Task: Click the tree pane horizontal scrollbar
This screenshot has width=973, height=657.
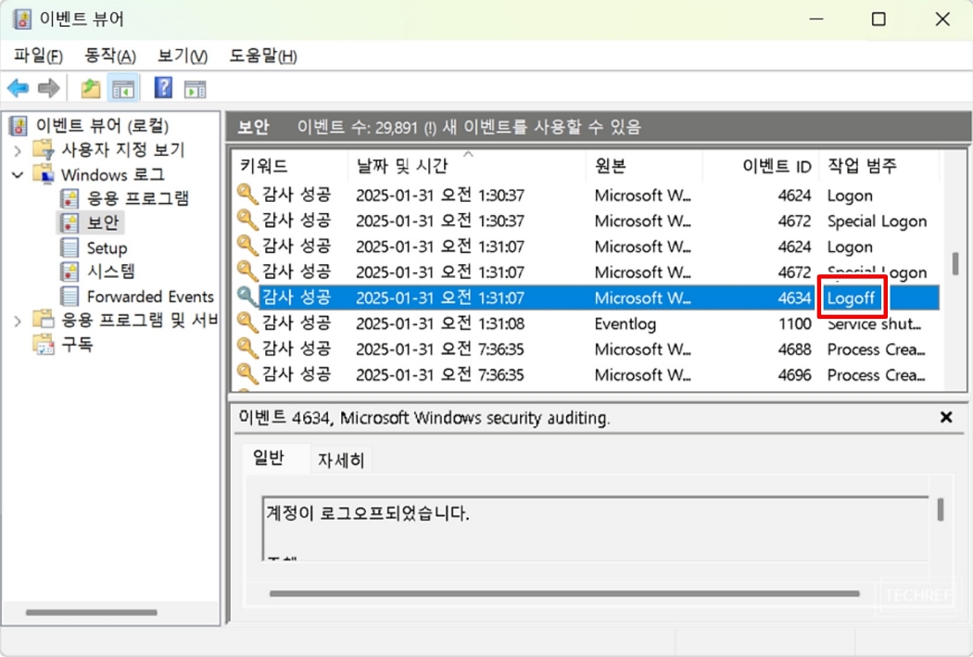Action: pyautogui.click(x=91, y=613)
